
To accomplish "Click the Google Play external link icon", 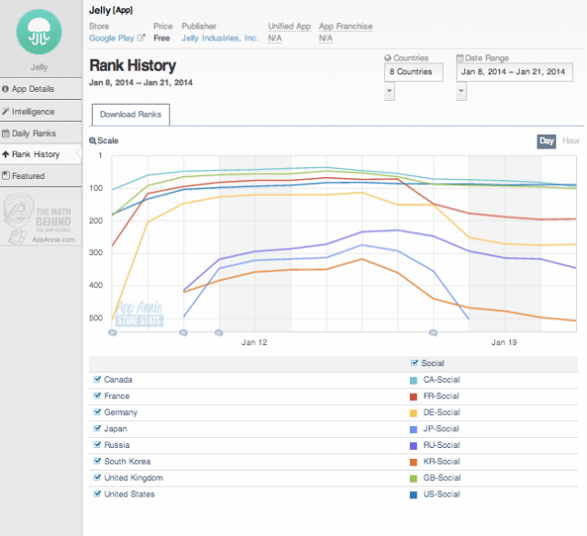I will tap(141, 39).
